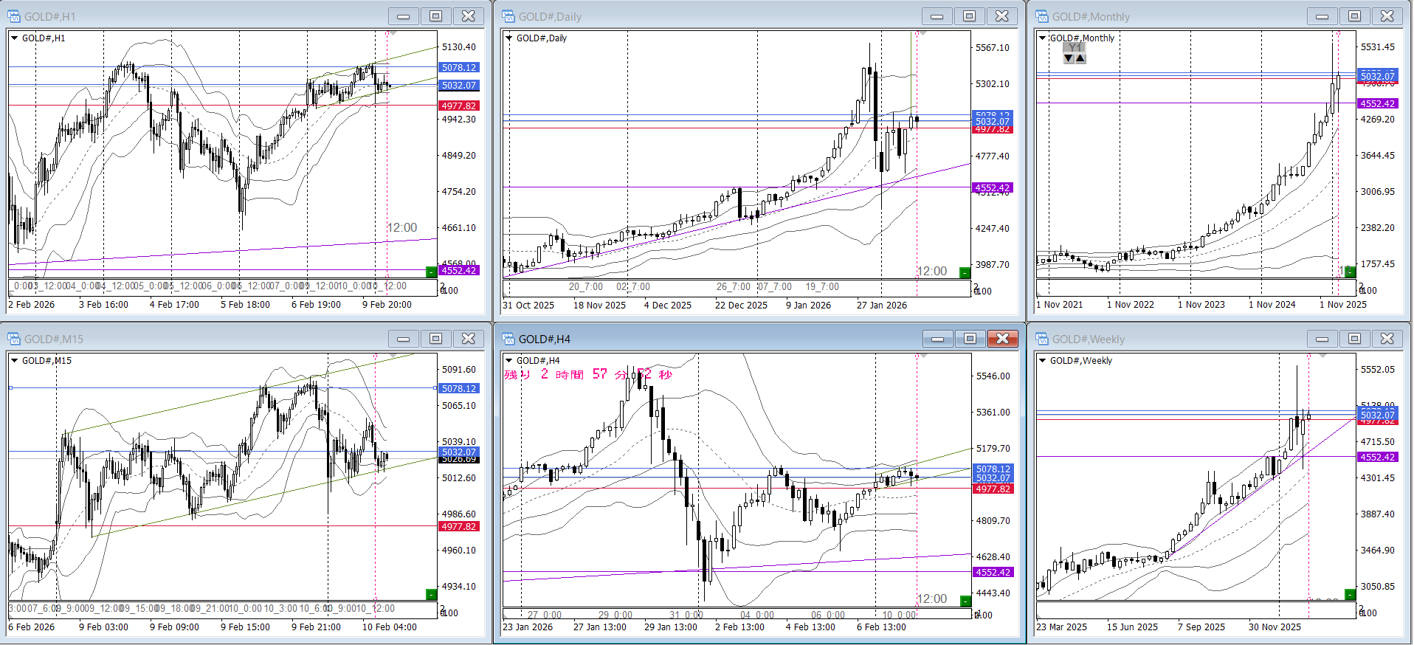The height and width of the screenshot is (645, 1414).
Task: Click the GOLD#,M15 chart window icon
Action: pos(14,339)
